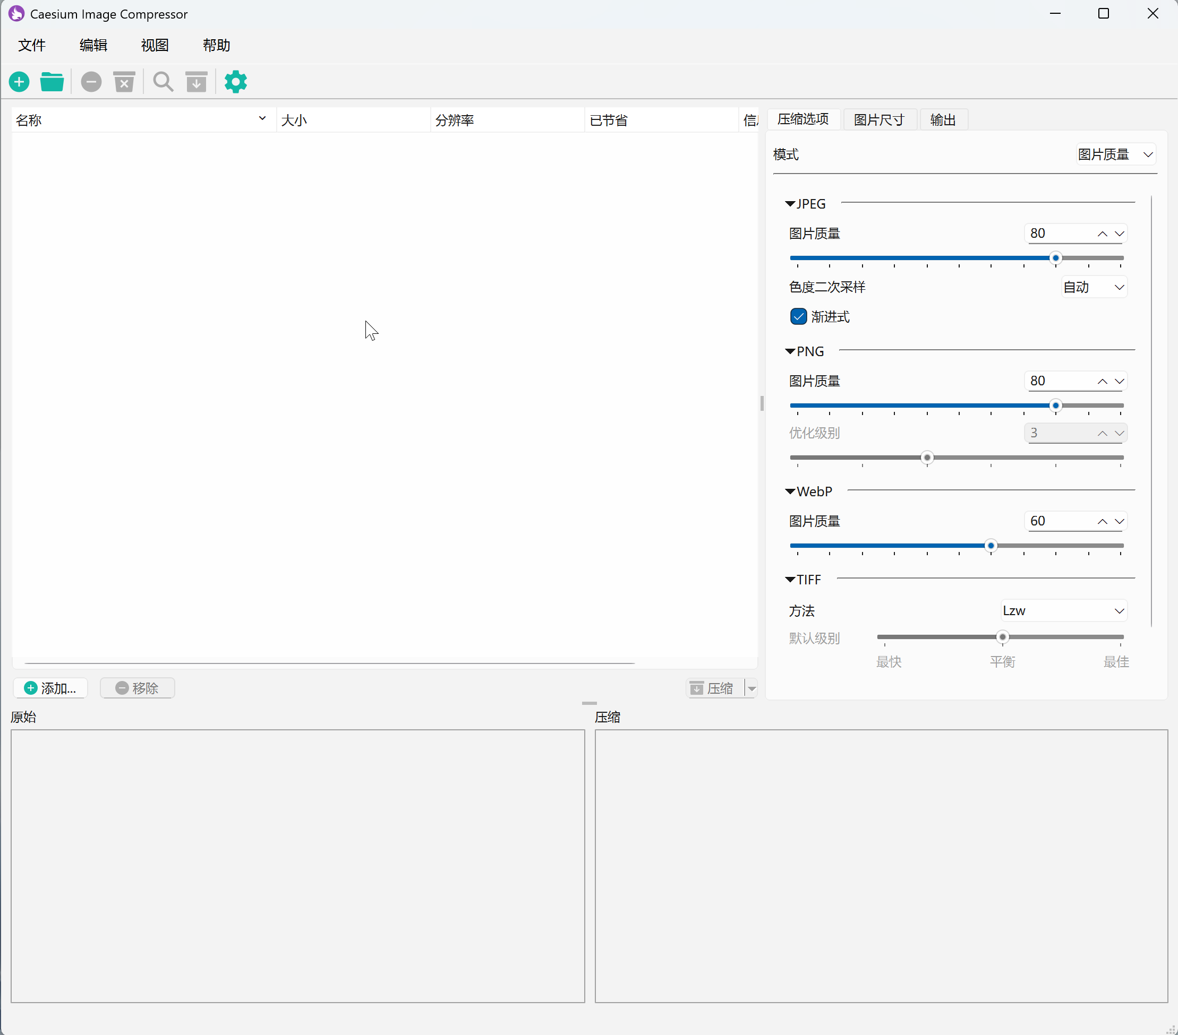
Task: Collapse the JPEG section triangle
Action: tap(790, 204)
